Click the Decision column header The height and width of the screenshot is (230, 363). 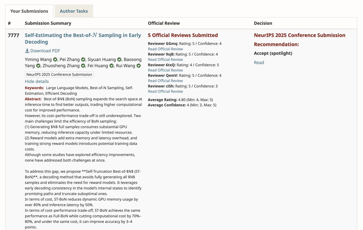263,23
